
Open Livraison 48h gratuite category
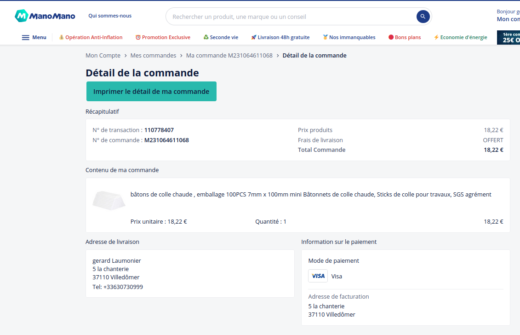point(280,37)
